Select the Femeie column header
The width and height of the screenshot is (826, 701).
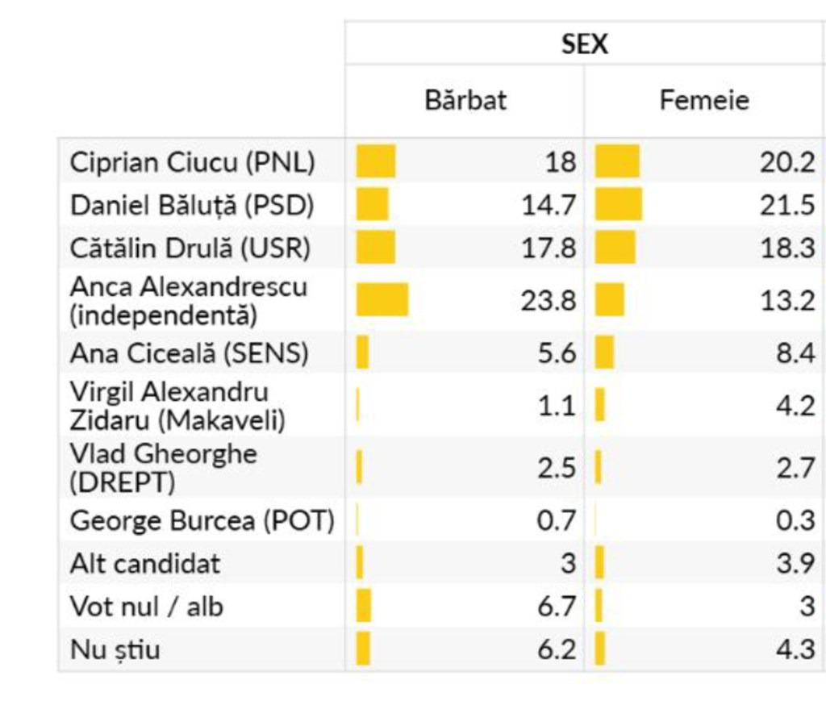703,100
